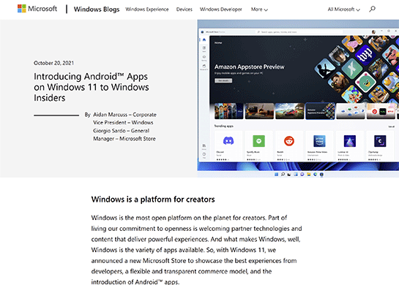
Task: Click the Windows Start icon in pictured taskbar
Action: [x=276, y=174]
